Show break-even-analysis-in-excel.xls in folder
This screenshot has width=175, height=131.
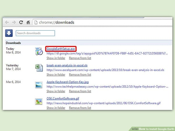click(x=56, y=75)
